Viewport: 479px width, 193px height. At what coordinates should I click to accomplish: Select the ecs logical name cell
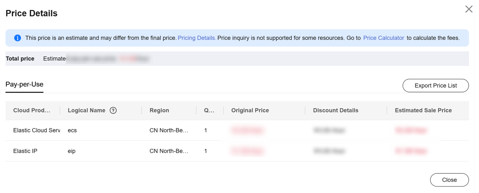coord(72,130)
